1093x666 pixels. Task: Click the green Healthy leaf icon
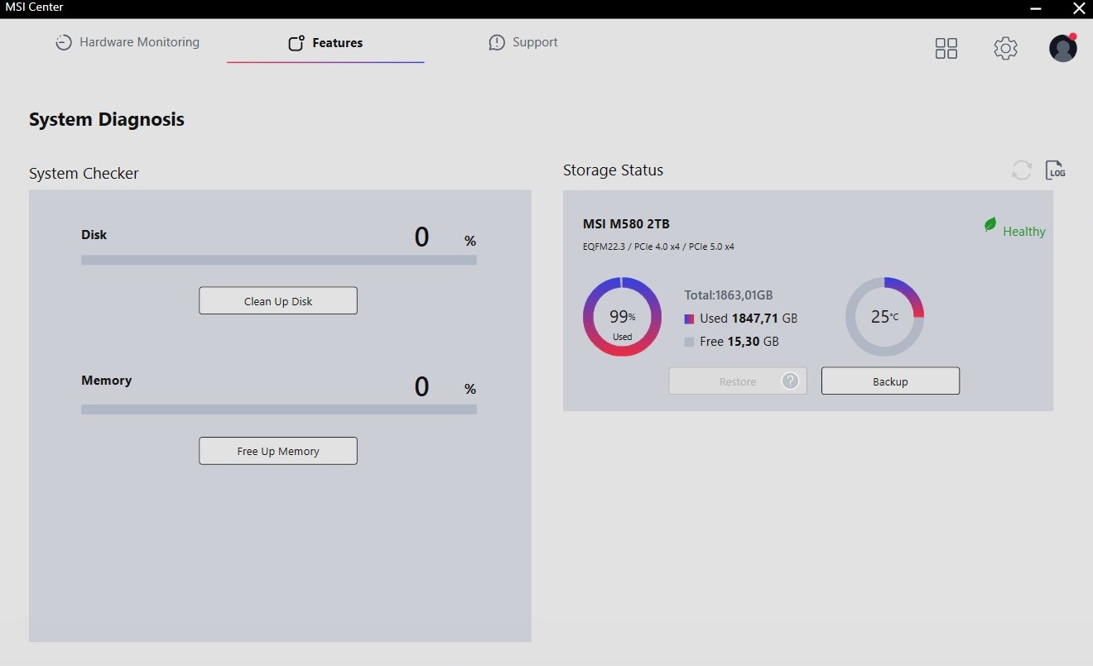tap(990, 224)
